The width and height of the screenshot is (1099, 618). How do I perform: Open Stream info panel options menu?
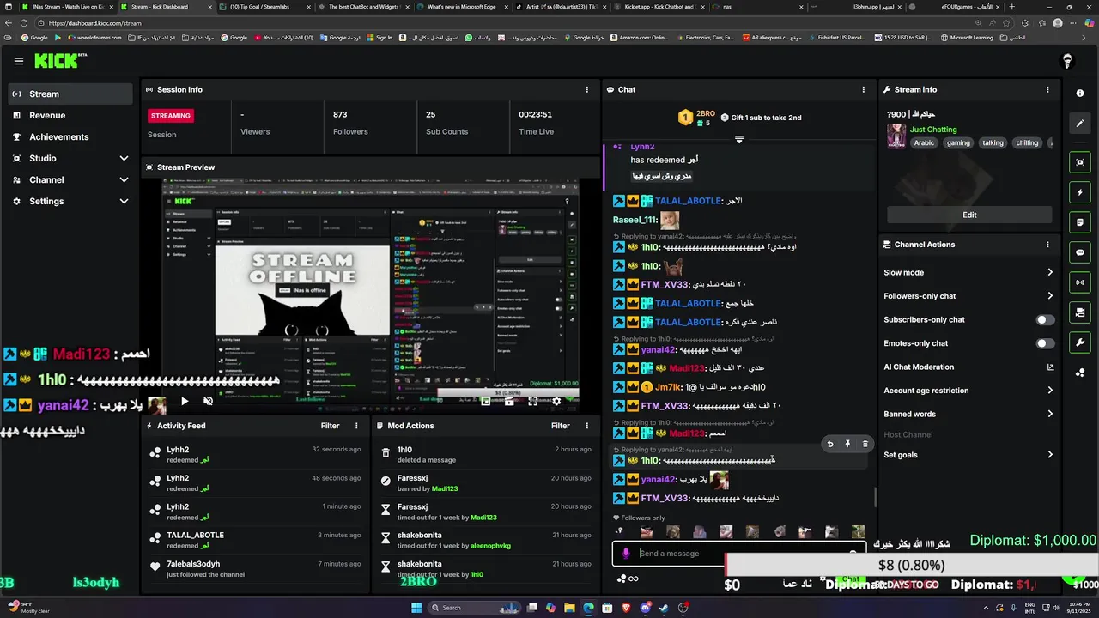[x=1047, y=89]
